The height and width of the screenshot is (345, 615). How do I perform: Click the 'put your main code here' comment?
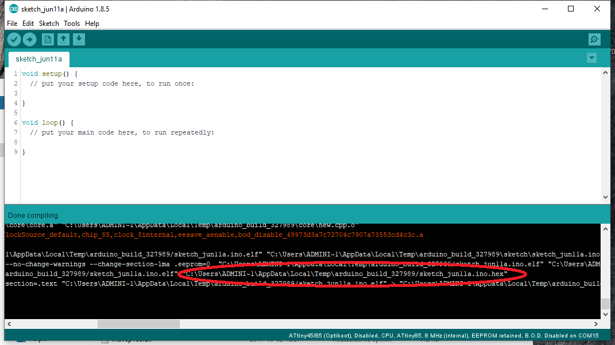point(122,132)
